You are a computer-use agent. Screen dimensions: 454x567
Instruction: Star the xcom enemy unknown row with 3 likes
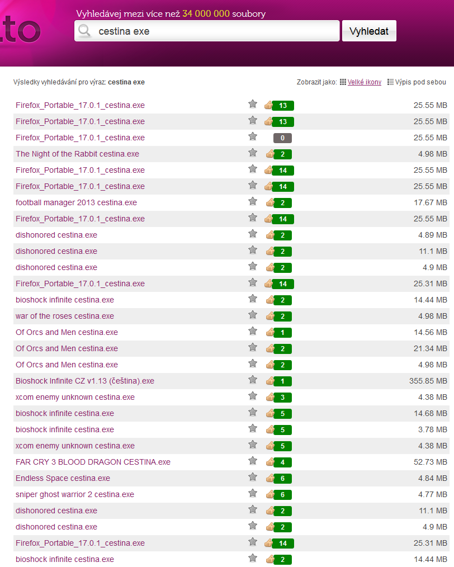click(253, 396)
